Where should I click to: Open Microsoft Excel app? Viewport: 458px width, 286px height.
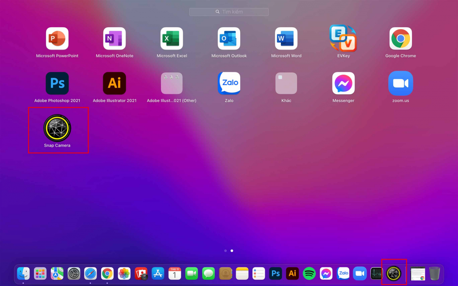(x=172, y=38)
